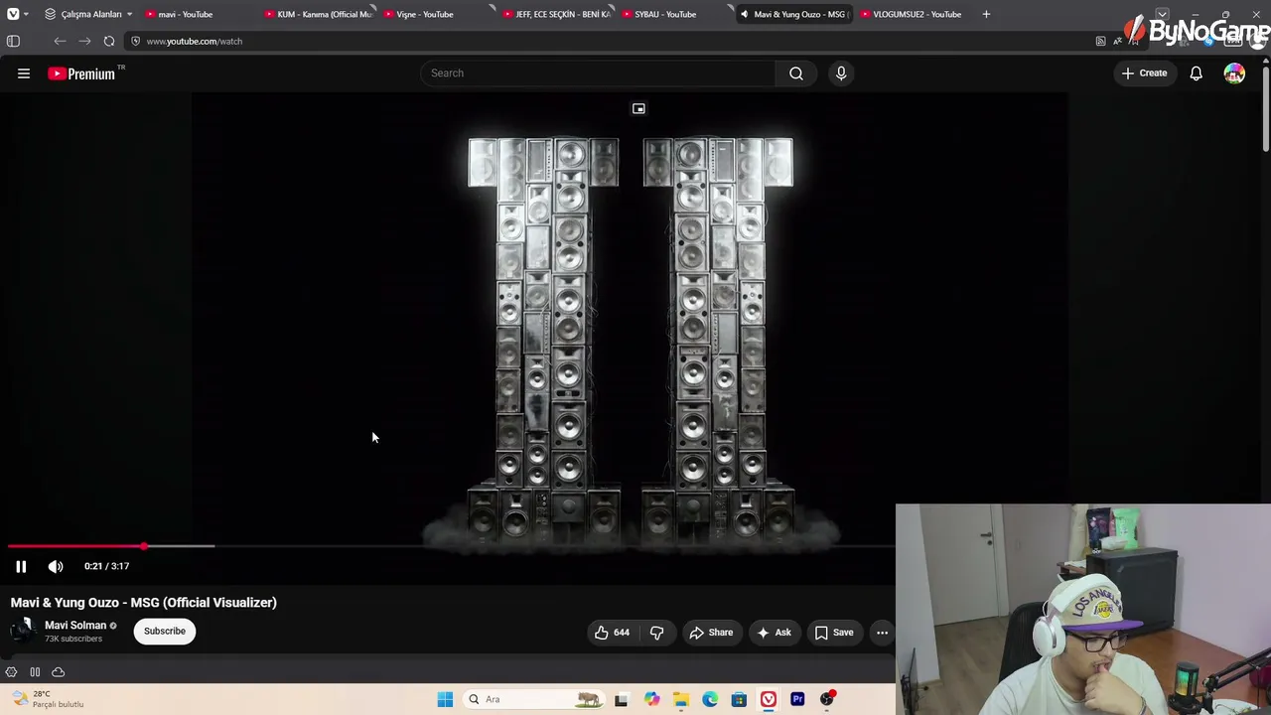The height and width of the screenshot is (715, 1271).
Task: Open File Explorer from the taskbar
Action: (x=681, y=699)
